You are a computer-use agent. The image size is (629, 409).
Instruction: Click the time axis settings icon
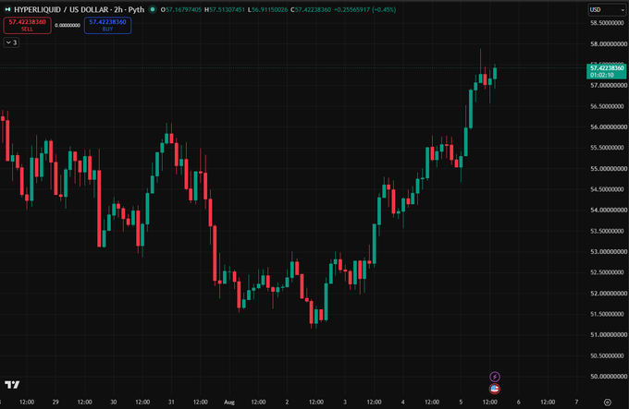tap(608, 403)
